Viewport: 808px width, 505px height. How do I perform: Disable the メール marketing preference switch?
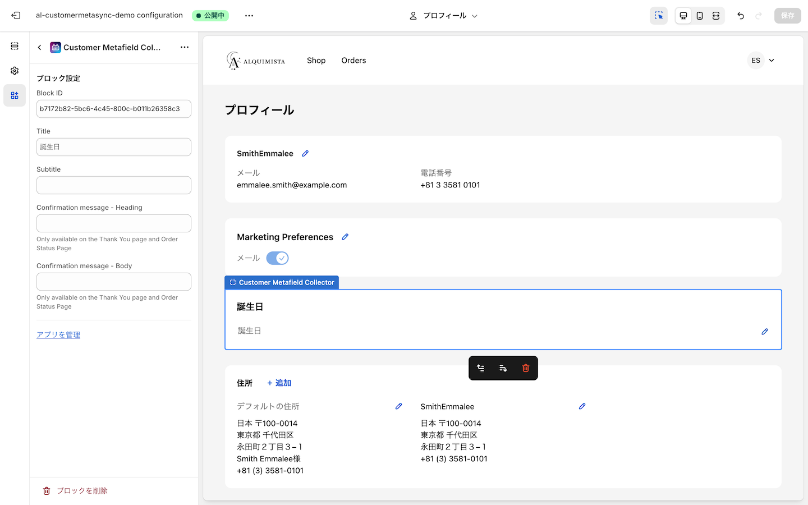(277, 258)
